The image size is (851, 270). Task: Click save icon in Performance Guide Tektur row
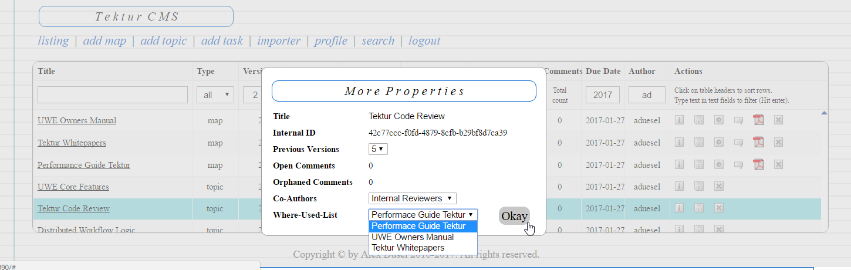pyautogui.click(x=699, y=165)
